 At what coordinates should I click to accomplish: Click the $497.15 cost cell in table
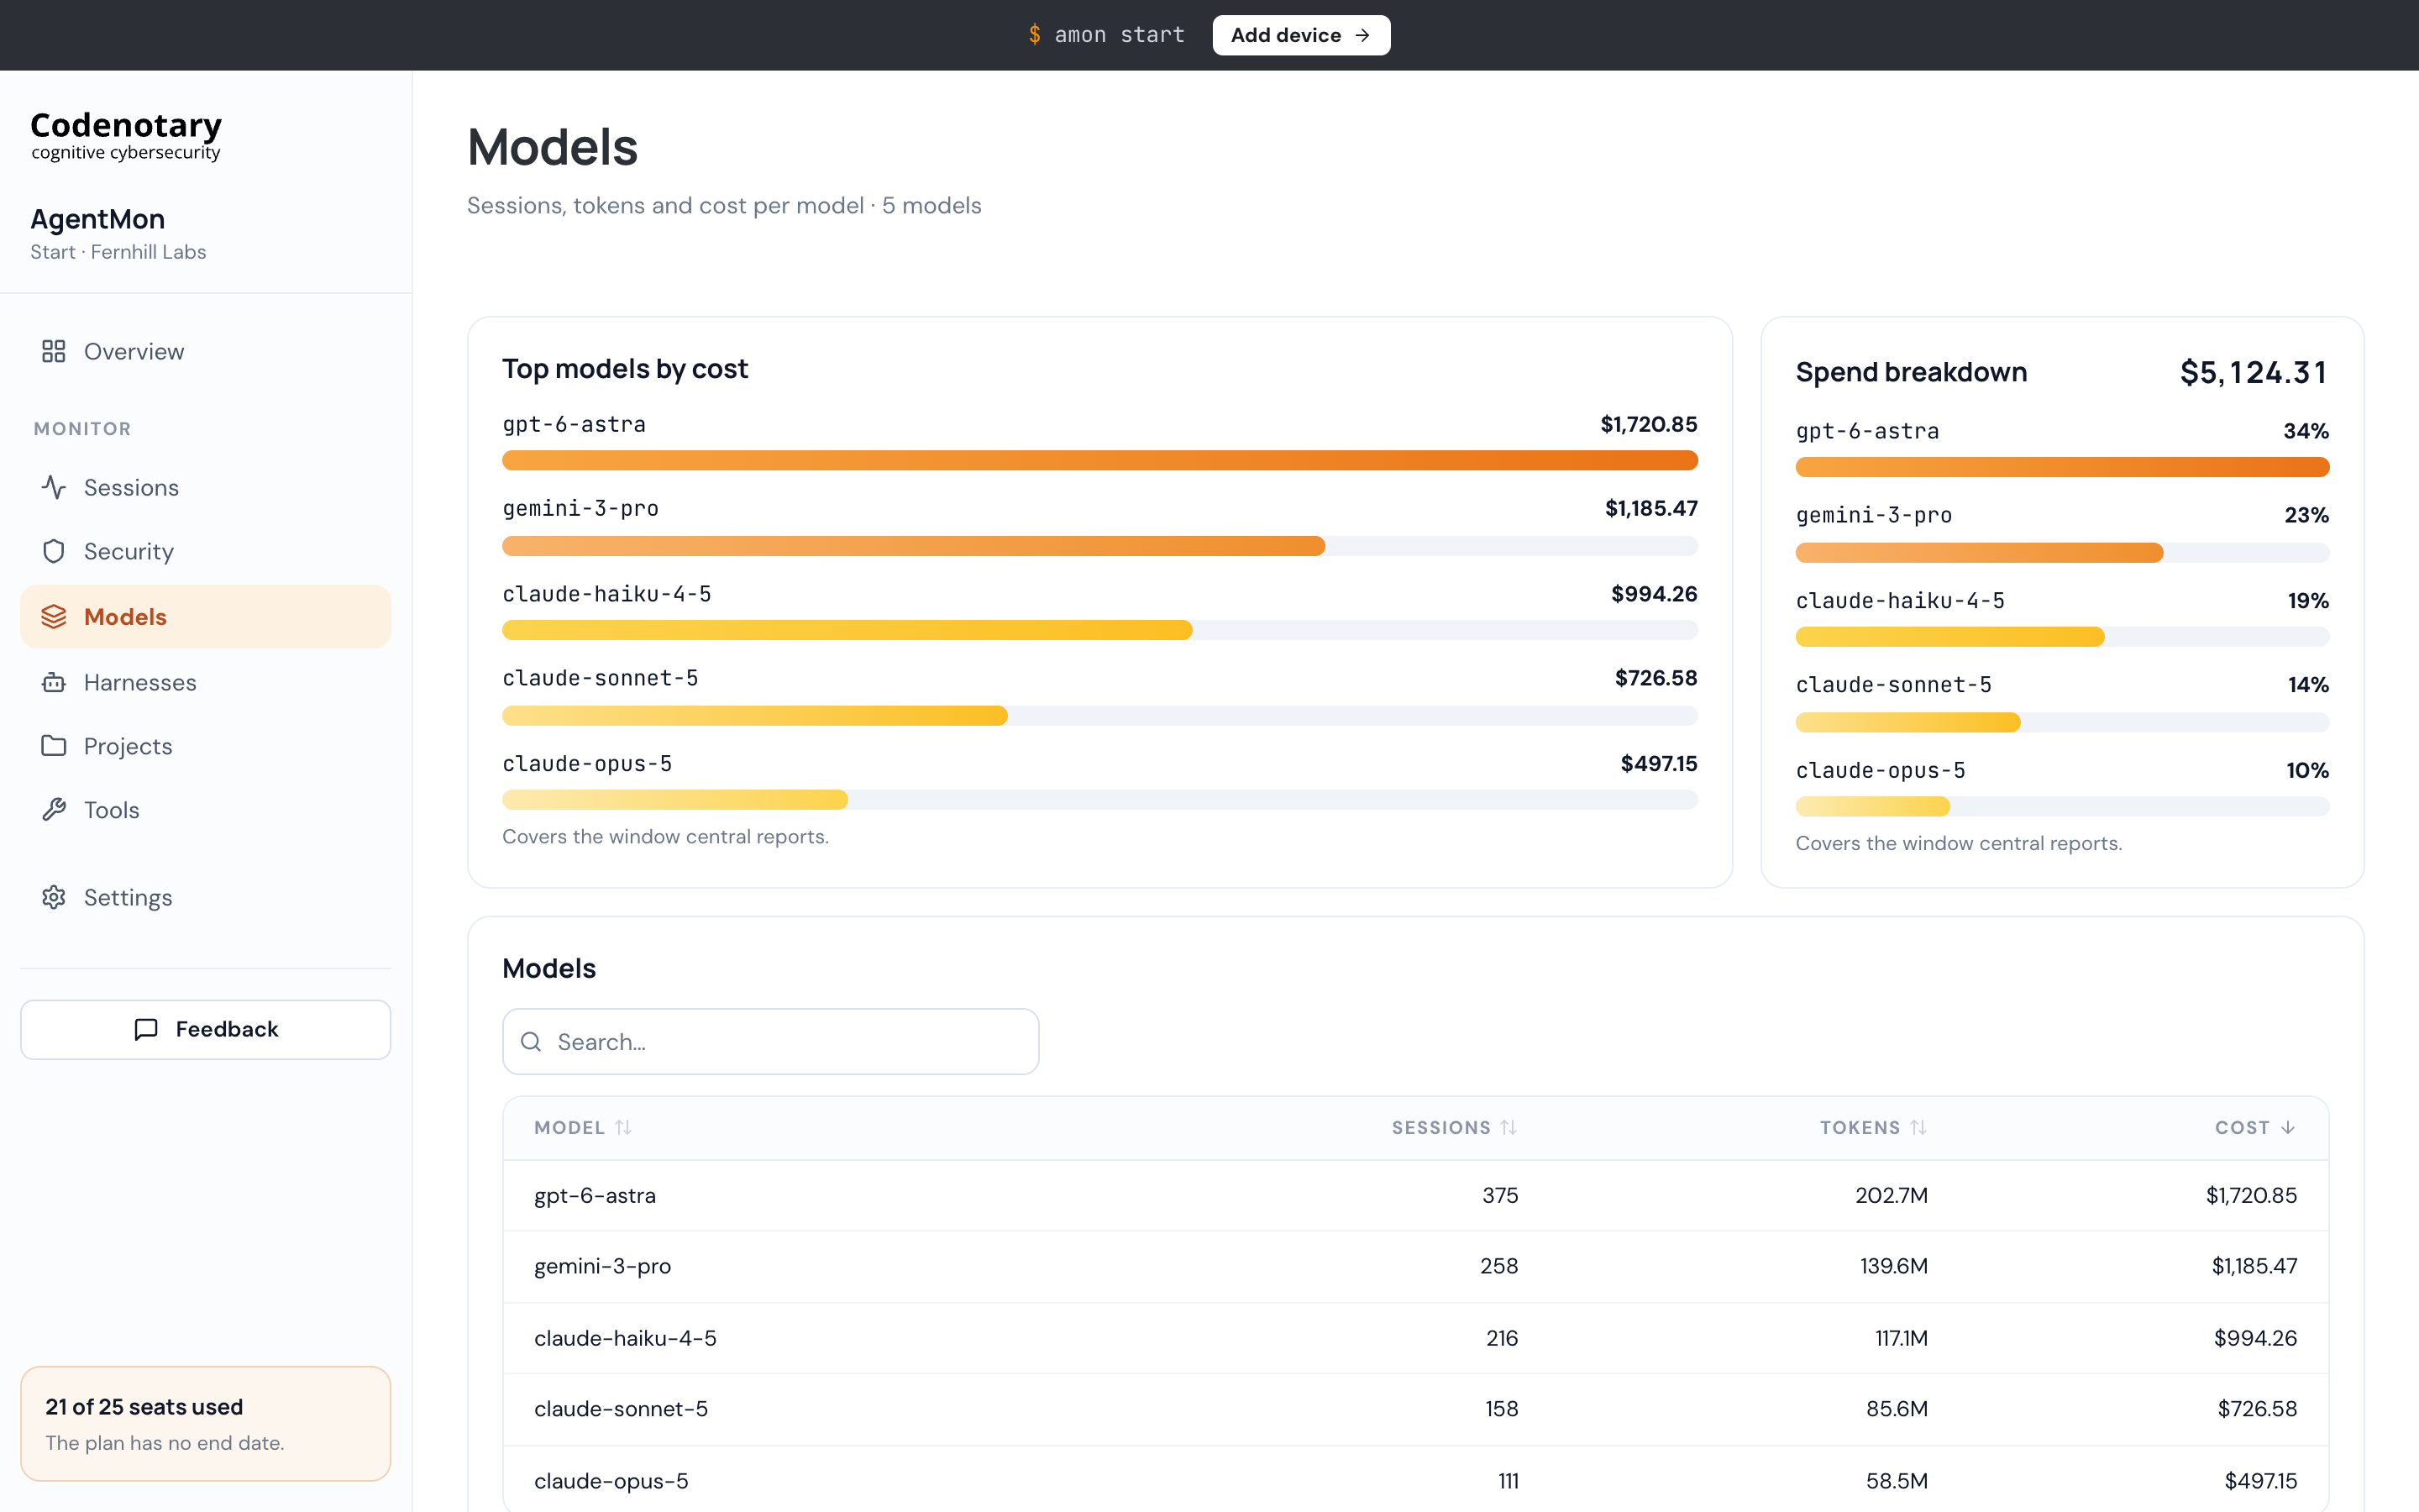[2260, 1481]
